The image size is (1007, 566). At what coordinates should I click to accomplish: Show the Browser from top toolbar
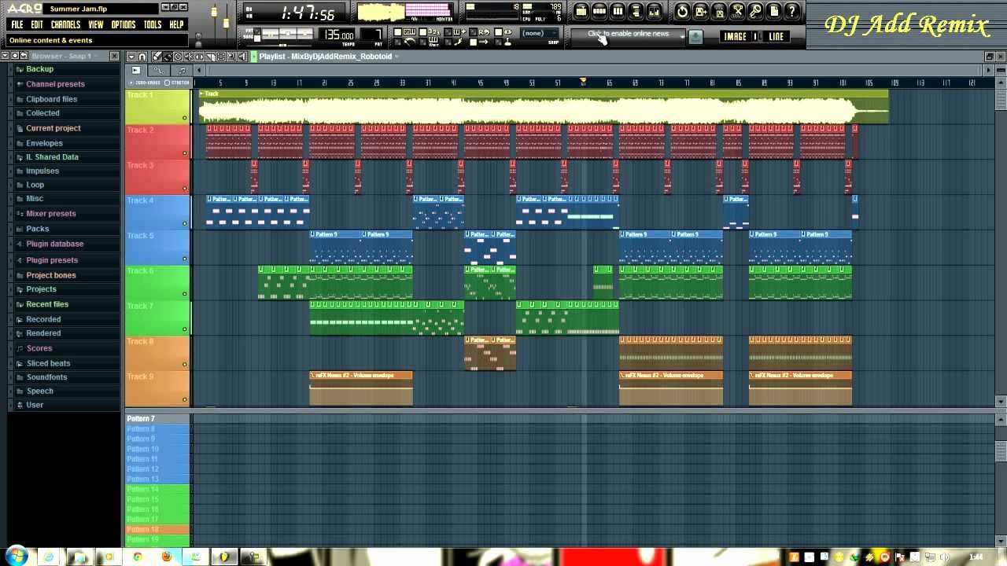coord(636,11)
